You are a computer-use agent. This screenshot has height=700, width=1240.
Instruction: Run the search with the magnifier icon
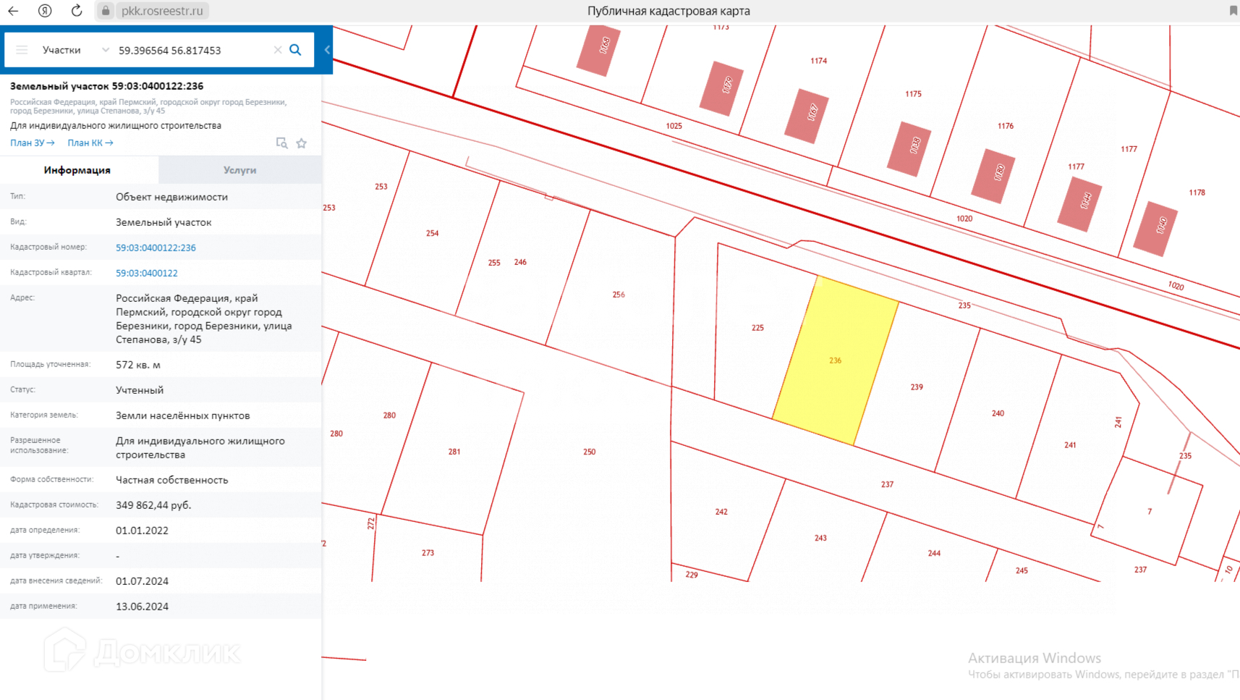(295, 50)
